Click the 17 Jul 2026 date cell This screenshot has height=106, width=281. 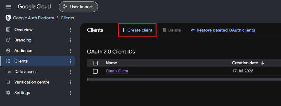243,71
